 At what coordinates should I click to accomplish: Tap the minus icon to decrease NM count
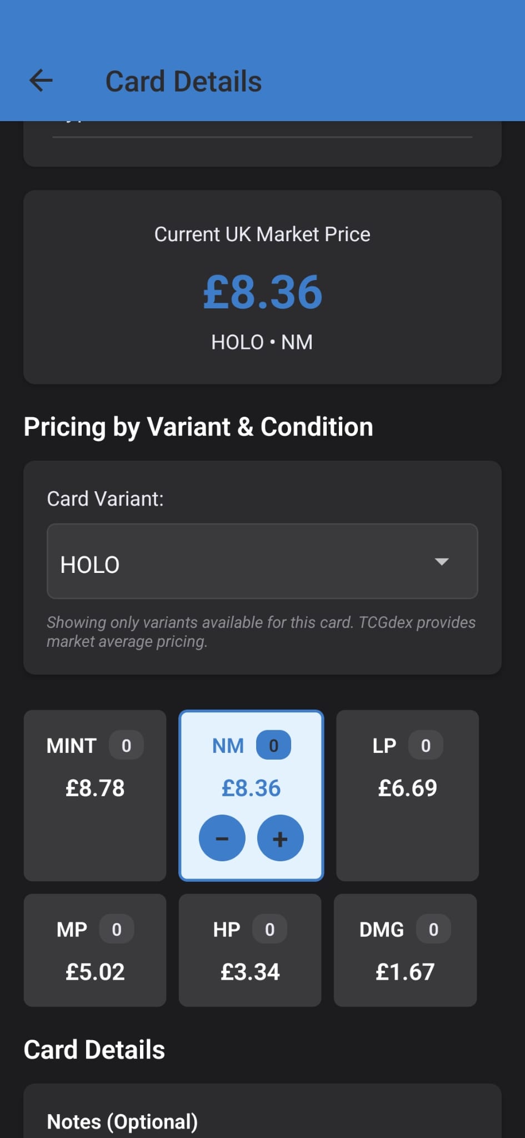click(222, 838)
